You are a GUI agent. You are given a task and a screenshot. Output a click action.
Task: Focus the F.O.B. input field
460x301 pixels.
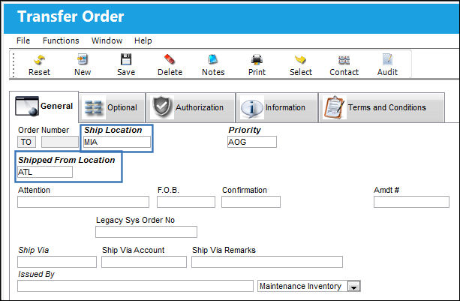click(x=186, y=202)
